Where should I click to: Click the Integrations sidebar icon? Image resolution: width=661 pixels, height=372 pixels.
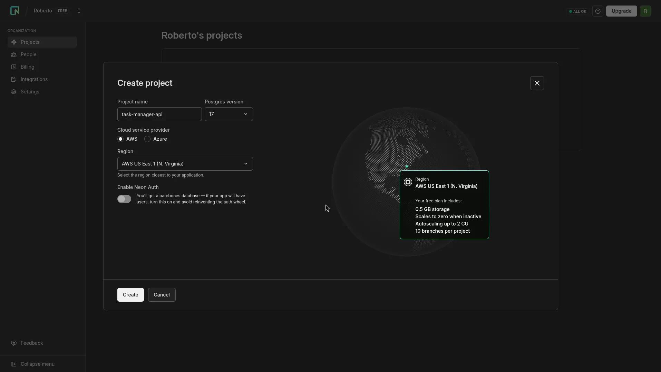(14, 79)
